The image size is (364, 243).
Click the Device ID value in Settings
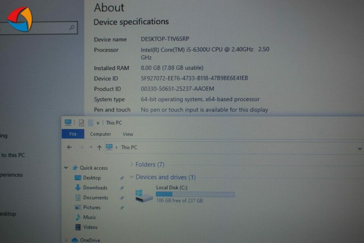pyautogui.click(x=194, y=78)
